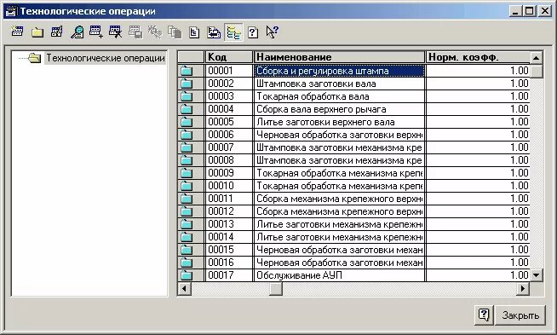Click the folder icon of row 00015
This screenshot has height=335, width=557.
pyautogui.click(x=187, y=250)
